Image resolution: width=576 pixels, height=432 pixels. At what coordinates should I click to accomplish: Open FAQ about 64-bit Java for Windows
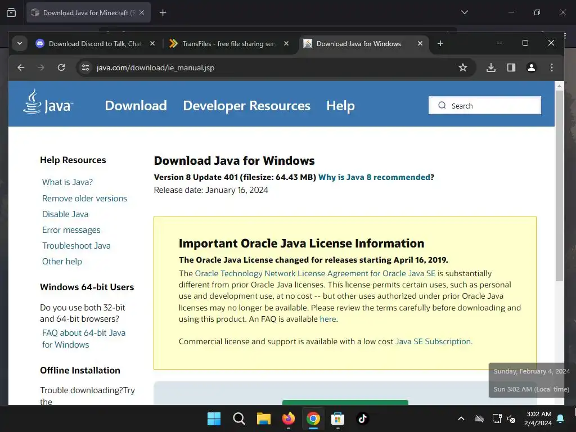(83, 339)
